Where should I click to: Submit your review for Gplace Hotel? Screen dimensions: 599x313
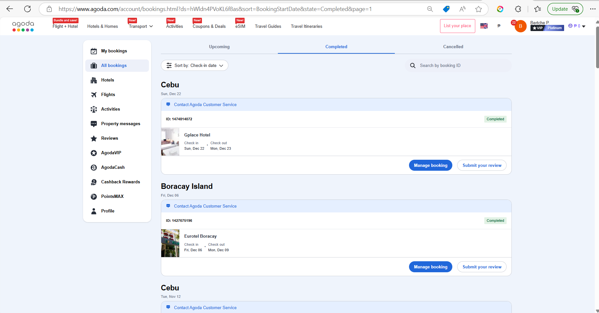(x=482, y=165)
